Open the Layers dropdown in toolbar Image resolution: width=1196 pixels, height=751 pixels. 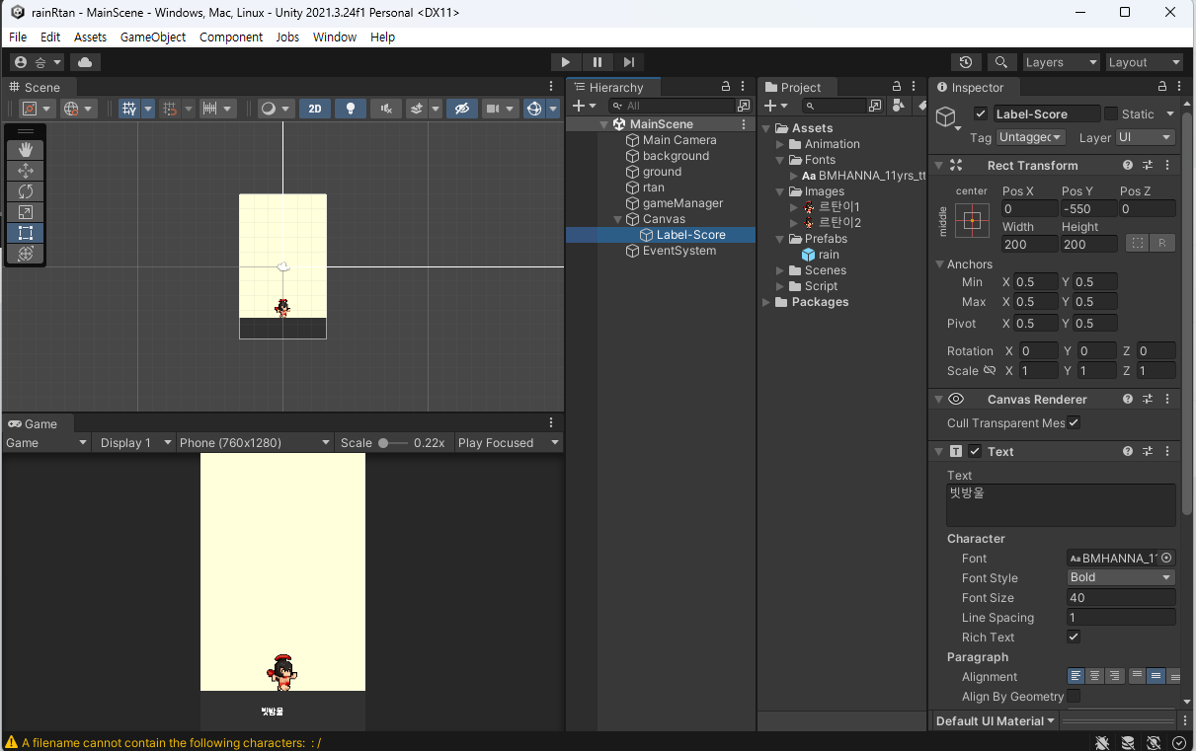[x=1062, y=62]
